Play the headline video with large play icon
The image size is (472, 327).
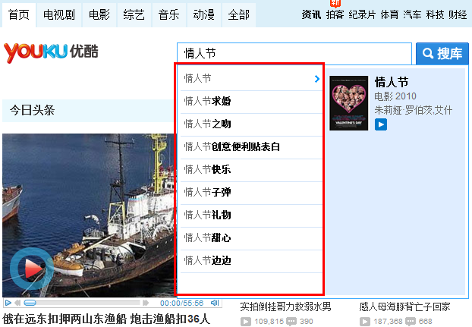point(32,268)
